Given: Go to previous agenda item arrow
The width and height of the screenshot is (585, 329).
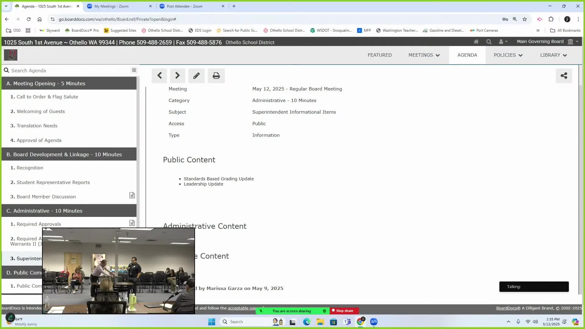Looking at the screenshot, I should coord(159,76).
